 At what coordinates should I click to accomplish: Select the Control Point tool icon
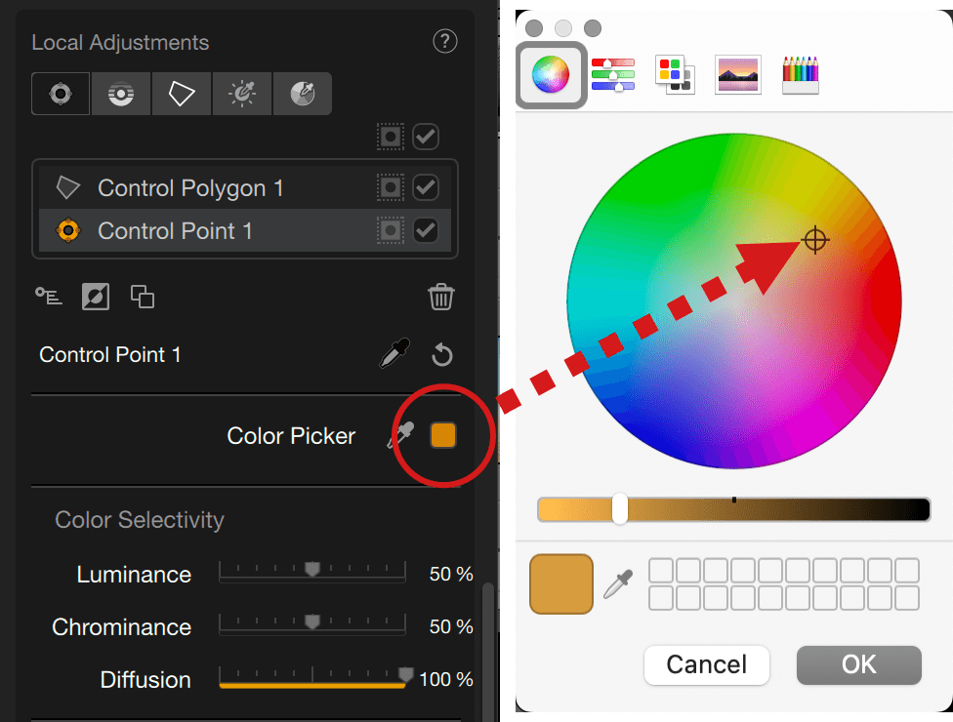pyautogui.click(x=61, y=94)
